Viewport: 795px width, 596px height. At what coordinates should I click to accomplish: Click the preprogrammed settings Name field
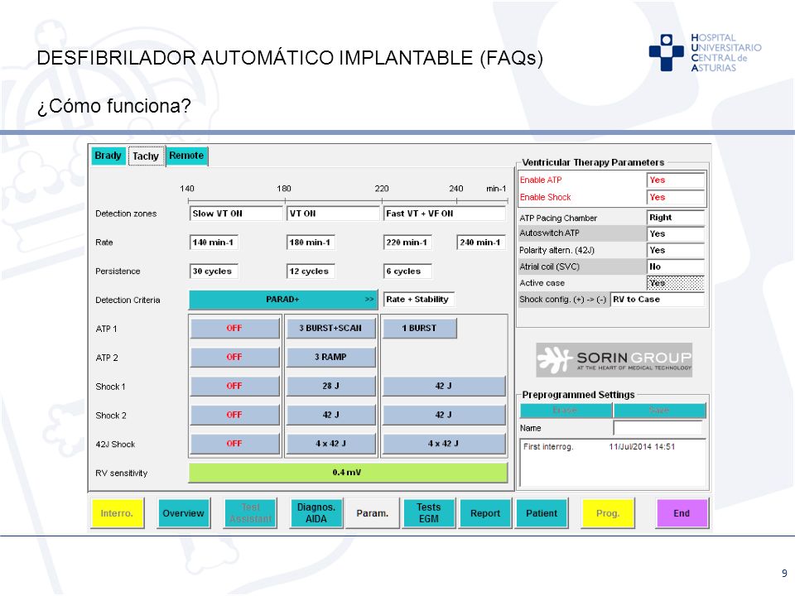(658, 428)
